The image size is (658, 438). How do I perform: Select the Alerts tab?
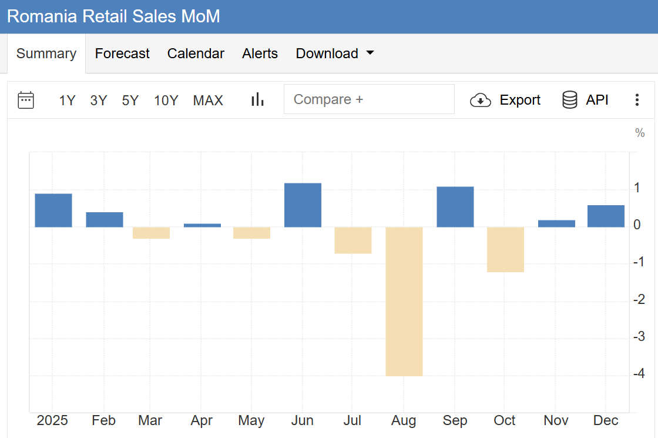click(x=260, y=54)
